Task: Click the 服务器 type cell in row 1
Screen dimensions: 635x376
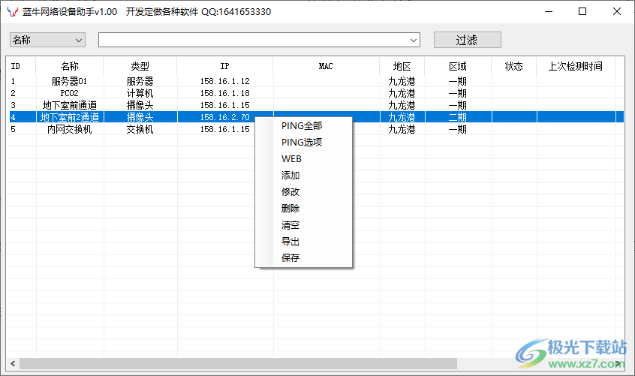Action: pos(140,81)
